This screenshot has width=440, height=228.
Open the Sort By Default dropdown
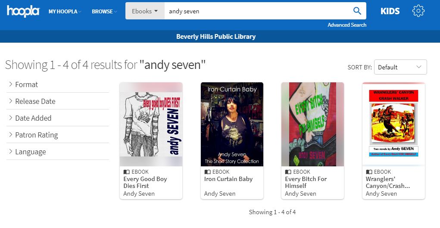pos(400,67)
